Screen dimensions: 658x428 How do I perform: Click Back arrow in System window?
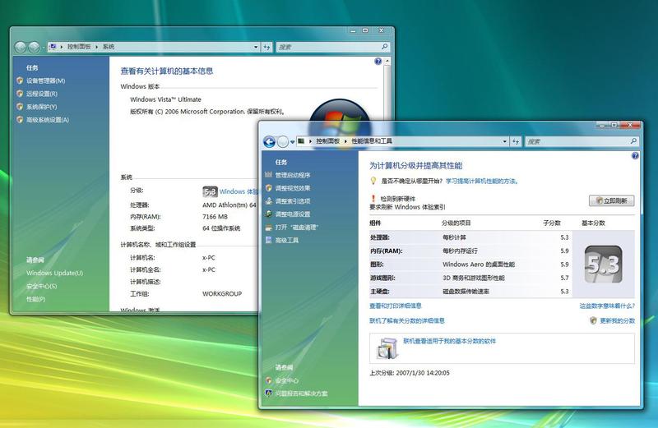[x=20, y=47]
